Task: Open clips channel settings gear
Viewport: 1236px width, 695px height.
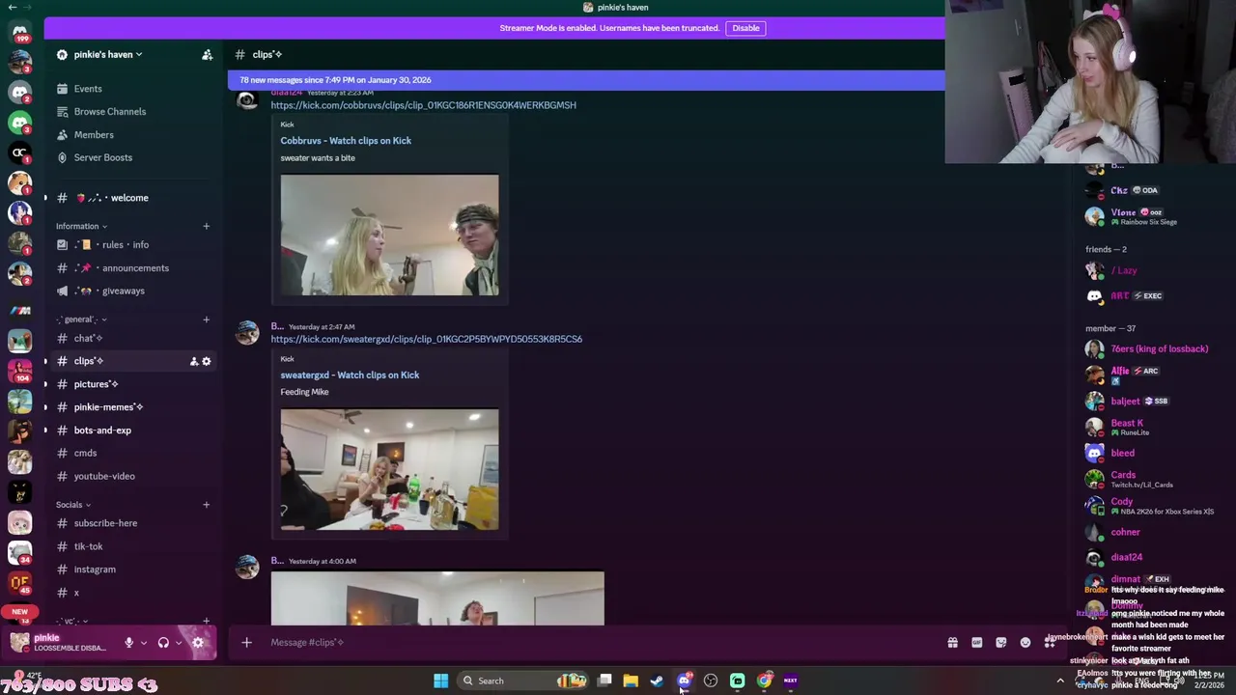Action: 206,361
